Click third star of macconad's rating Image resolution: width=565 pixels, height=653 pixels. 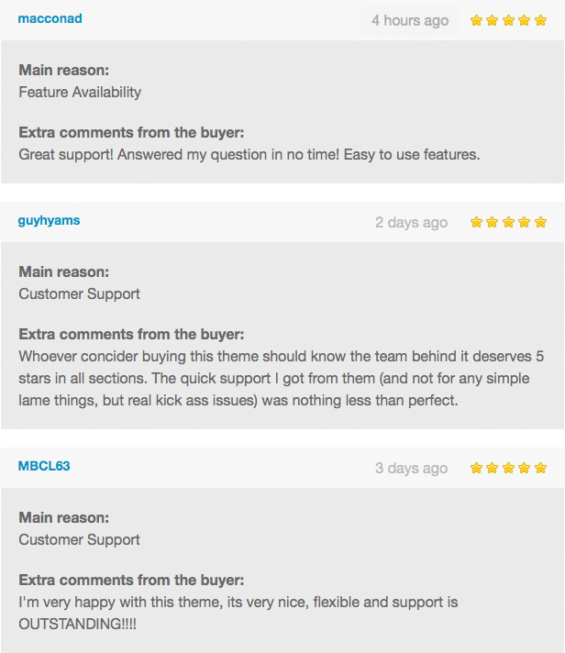coord(508,20)
